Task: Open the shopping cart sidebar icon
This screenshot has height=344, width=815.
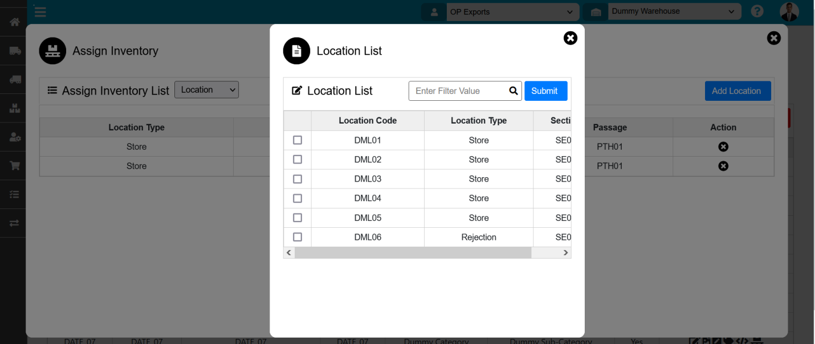Action: 15,166
